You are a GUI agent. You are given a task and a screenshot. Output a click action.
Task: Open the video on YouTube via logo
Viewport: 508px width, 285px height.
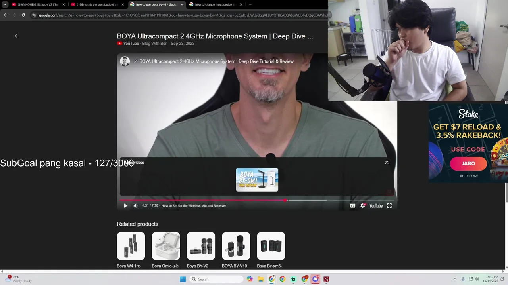[x=376, y=206]
